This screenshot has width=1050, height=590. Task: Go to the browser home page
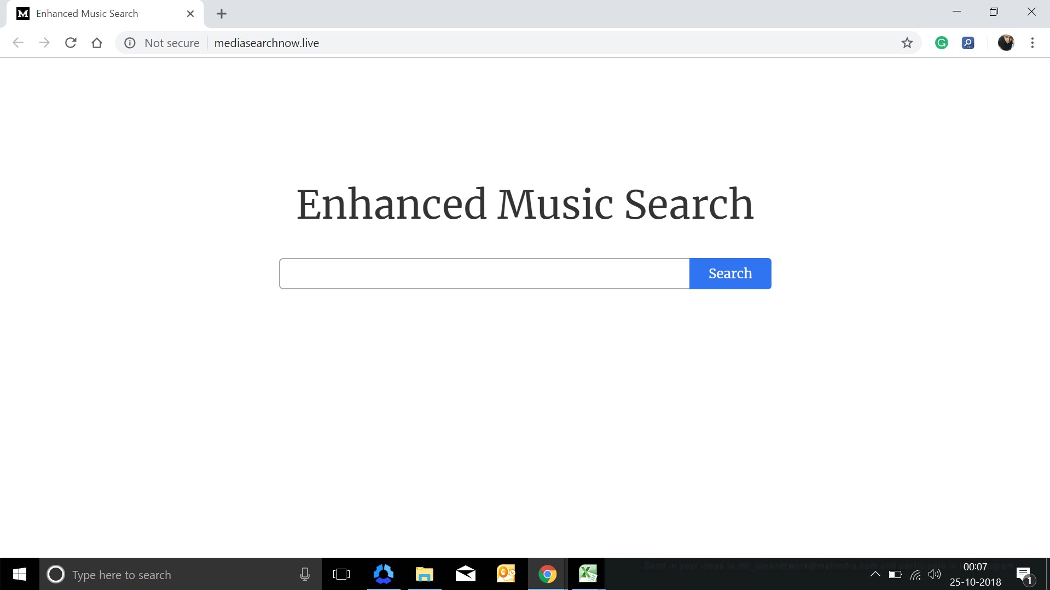pyautogui.click(x=97, y=43)
